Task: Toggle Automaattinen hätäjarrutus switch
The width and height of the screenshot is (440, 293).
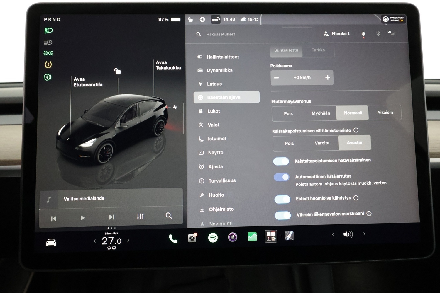Action: tap(281, 177)
